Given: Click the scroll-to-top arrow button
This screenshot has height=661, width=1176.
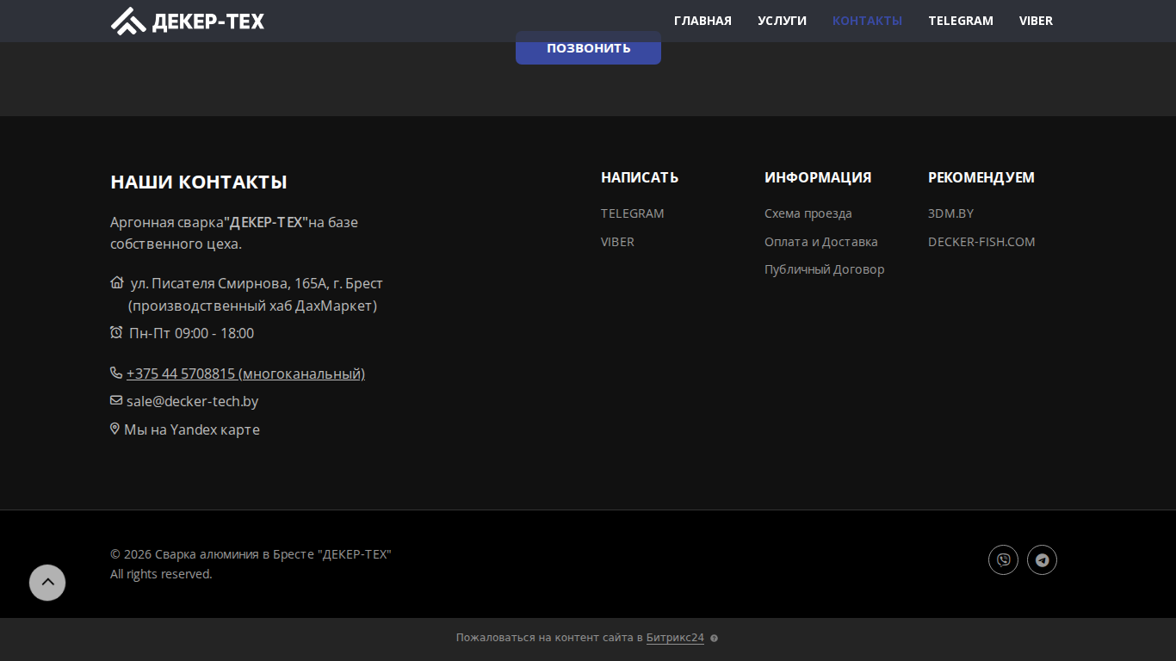Looking at the screenshot, I should click(47, 583).
